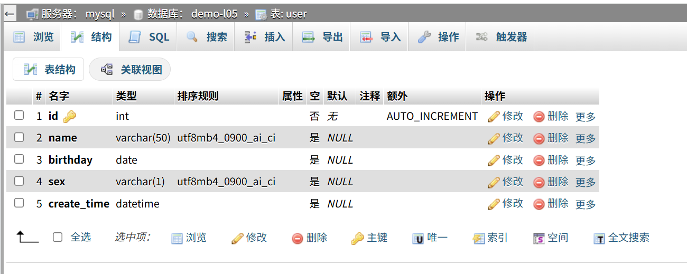687x274 pixels.
Task: Switch to the 触发器 tab
Action: 501,37
